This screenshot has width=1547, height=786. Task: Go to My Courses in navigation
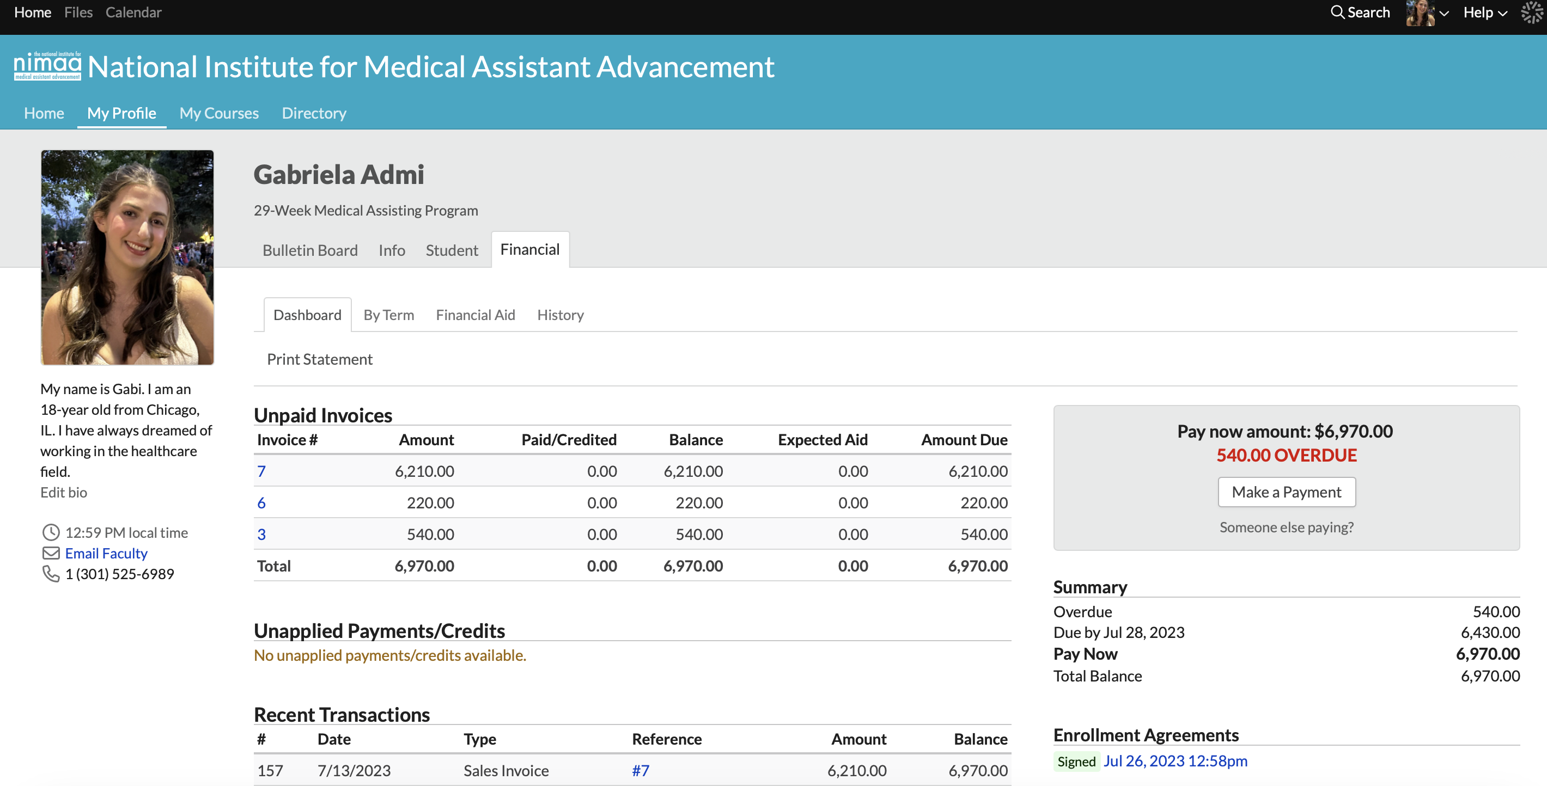click(x=218, y=113)
